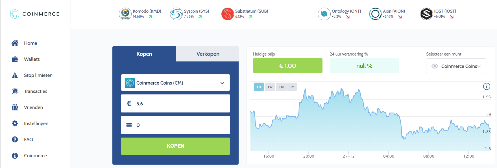Click the Substratum coin logo
The image size is (497, 168).
point(228,14)
